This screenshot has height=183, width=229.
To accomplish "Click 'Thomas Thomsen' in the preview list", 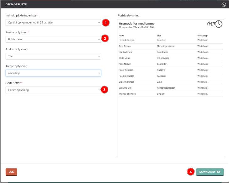I will tap(127, 94).
